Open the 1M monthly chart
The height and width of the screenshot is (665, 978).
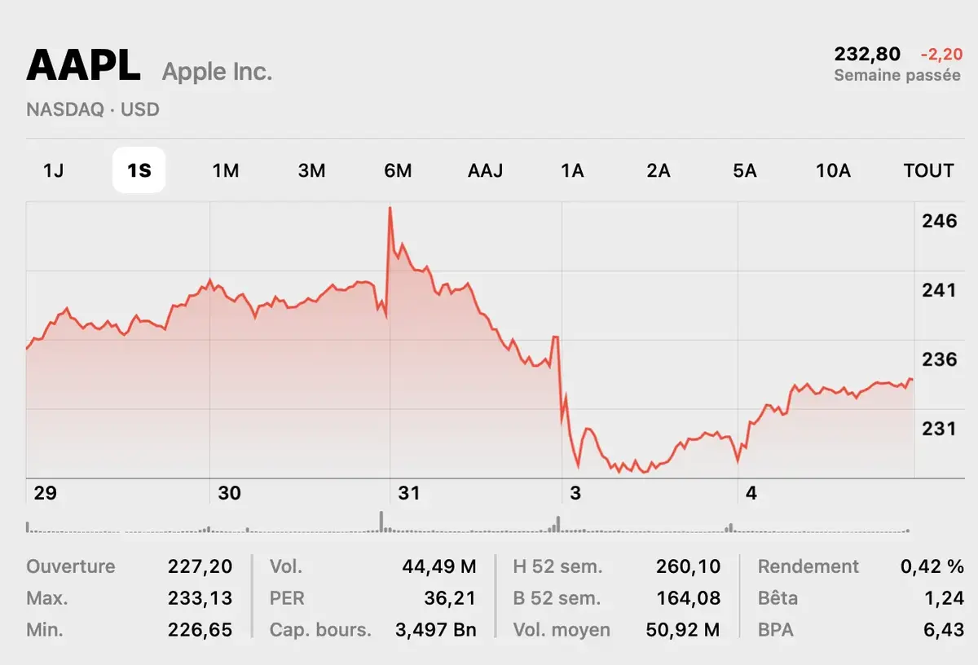point(226,170)
